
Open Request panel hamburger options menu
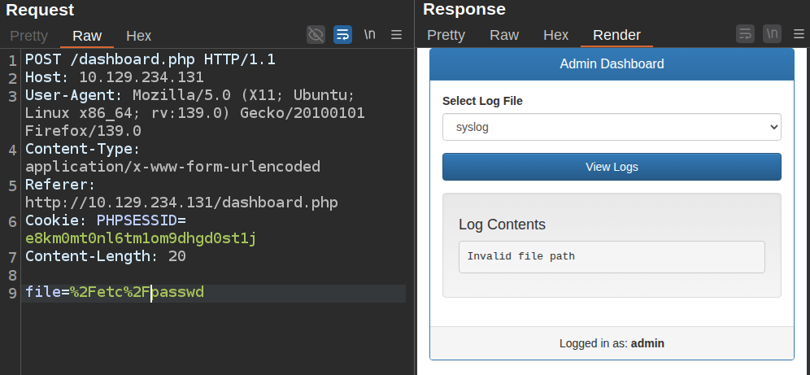coord(397,34)
